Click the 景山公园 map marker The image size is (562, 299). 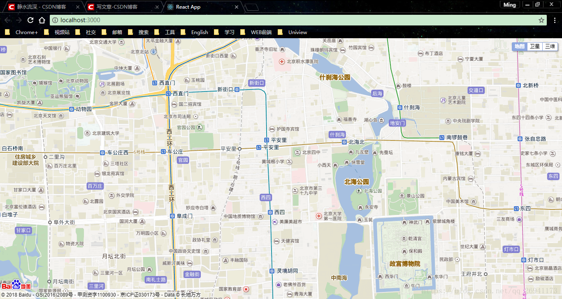[402, 196]
